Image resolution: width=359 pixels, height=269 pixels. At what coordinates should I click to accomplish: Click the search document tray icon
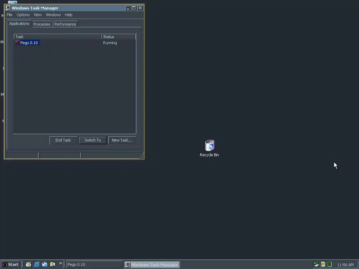click(x=323, y=264)
